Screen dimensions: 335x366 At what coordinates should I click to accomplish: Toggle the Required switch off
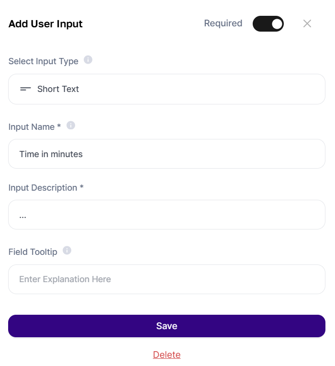coord(268,23)
